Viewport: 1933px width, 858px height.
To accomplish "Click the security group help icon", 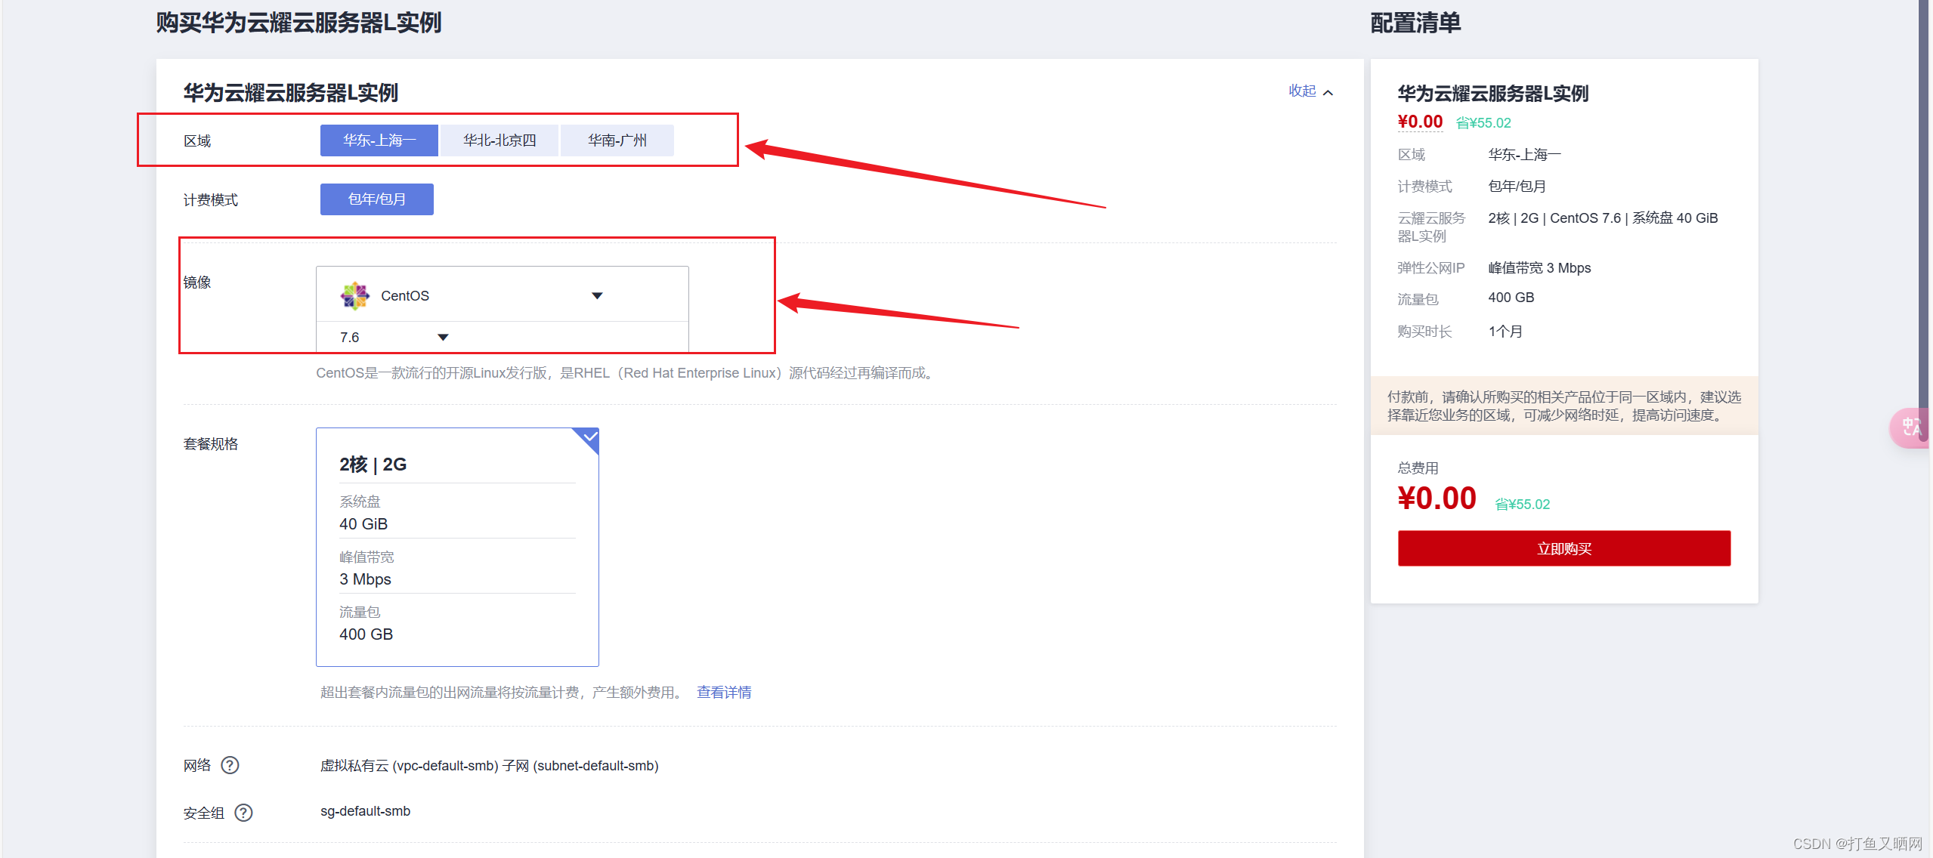I will (243, 813).
